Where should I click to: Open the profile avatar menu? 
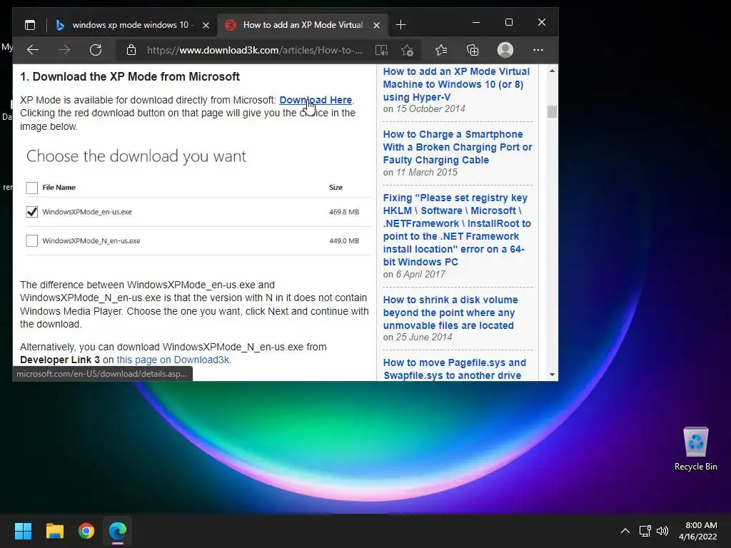tap(505, 50)
